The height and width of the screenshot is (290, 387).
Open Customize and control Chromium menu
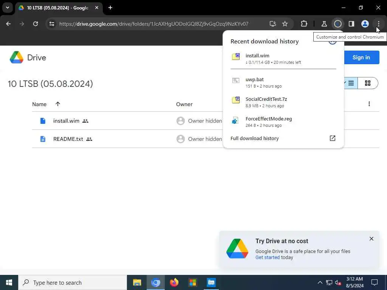tap(379, 24)
